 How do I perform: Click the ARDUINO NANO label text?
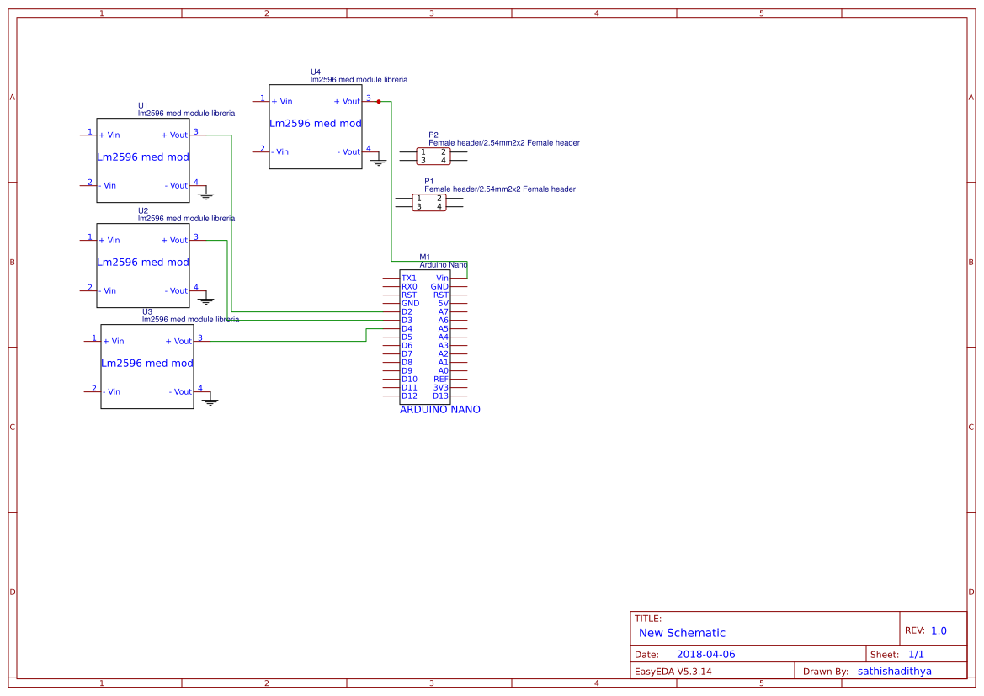coord(440,410)
